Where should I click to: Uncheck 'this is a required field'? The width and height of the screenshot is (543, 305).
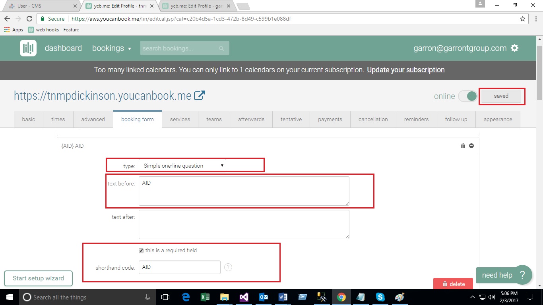click(x=141, y=251)
